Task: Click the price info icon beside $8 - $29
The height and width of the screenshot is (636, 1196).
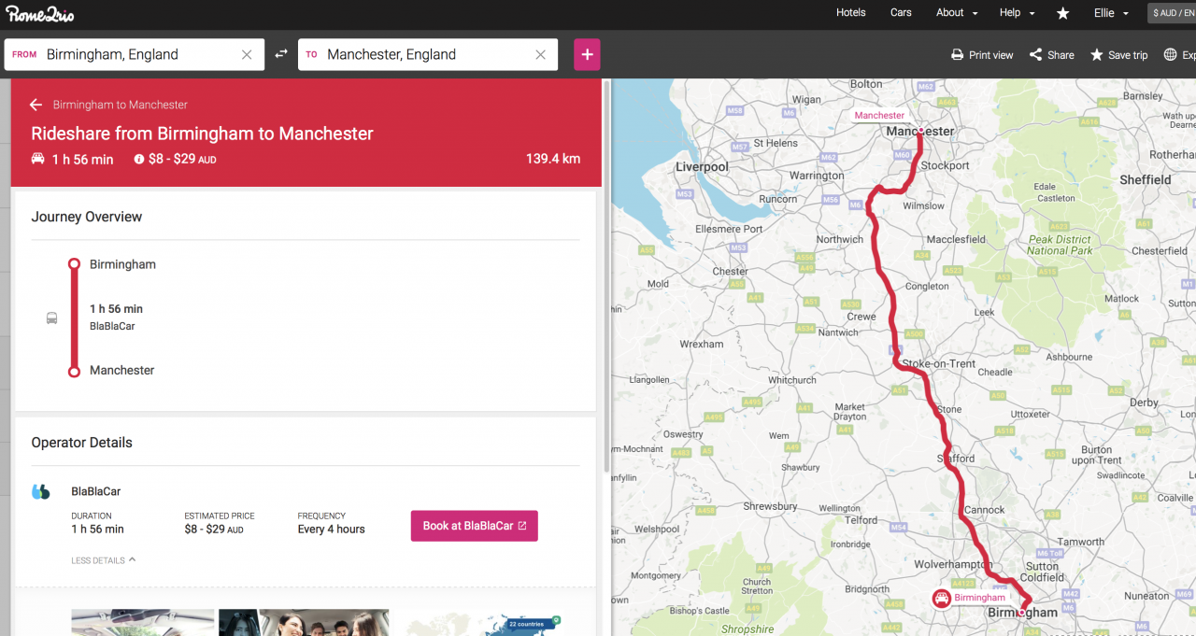Action: [x=139, y=160]
